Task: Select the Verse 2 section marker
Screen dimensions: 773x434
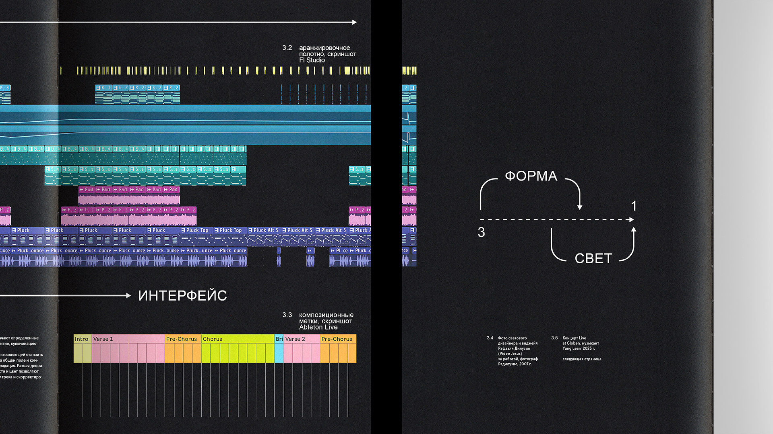Action: (295, 339)
